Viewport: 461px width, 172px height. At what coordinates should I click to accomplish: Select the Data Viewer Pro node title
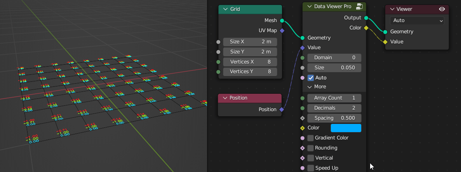[x=332, y=6]
